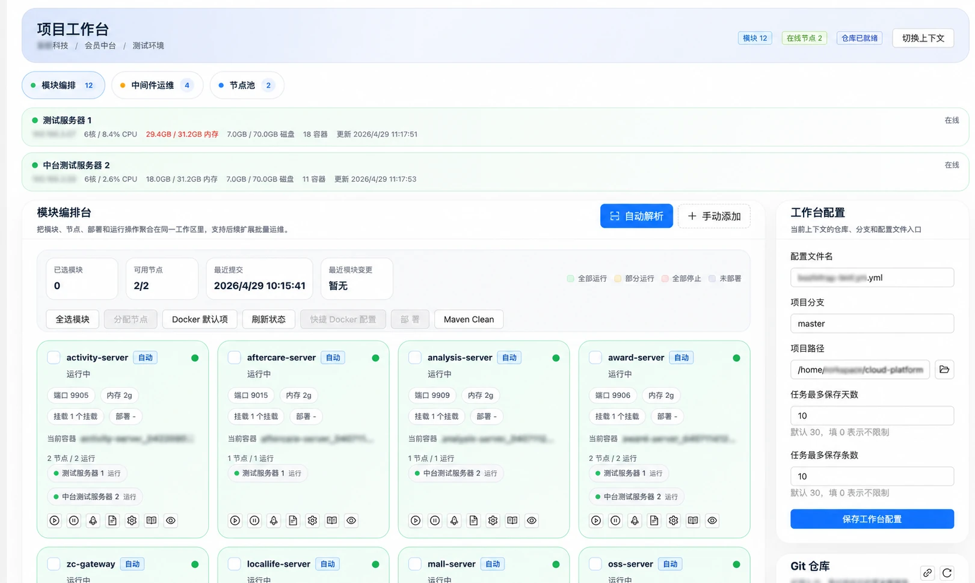Open aftercare-server document icon
975x583 pixels.
293,520
